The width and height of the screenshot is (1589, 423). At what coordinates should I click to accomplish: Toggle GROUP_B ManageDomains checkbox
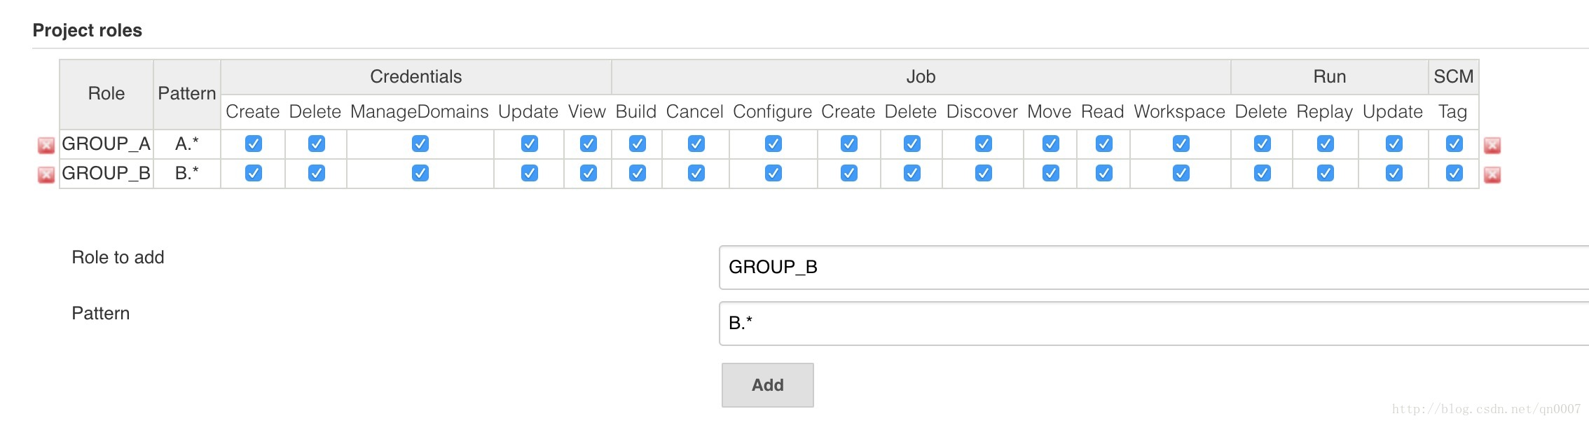tap(420, 173)
